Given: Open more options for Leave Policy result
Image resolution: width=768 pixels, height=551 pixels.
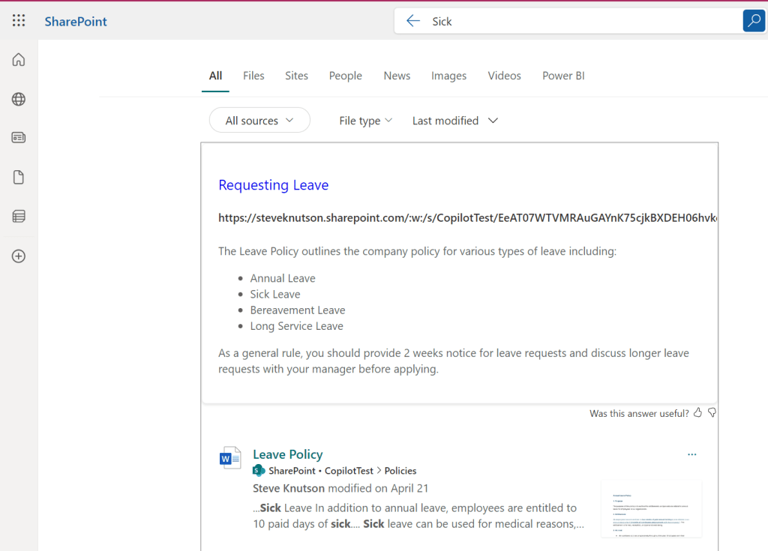Looking at the screenshot, I should tap(691, 454).
